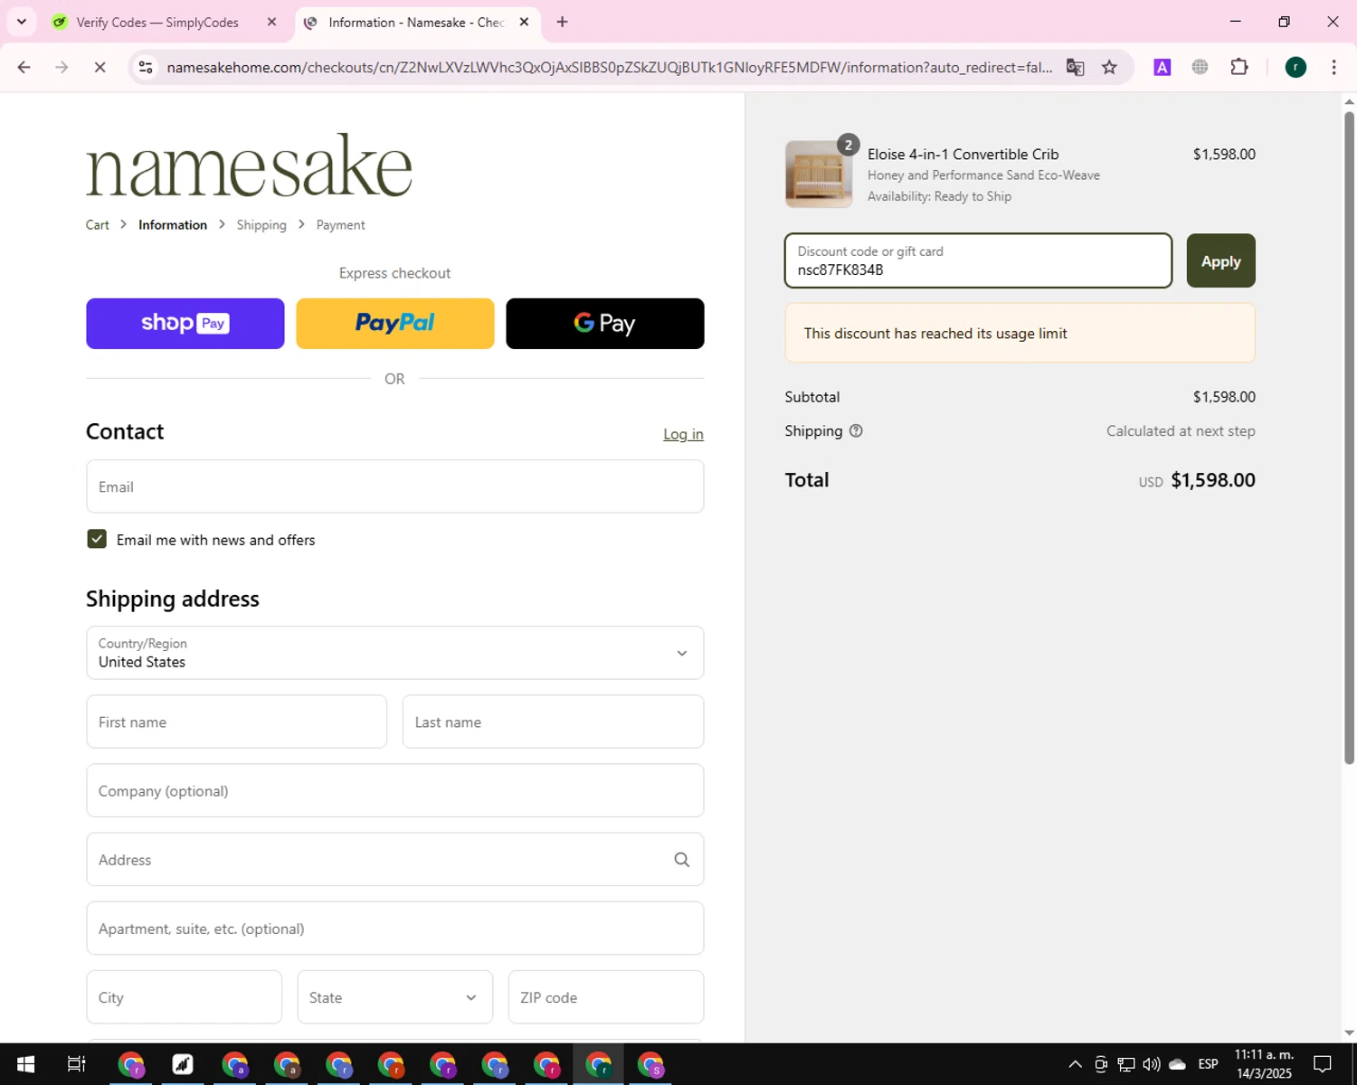
Task: Click the ESP language indicator
Action: (x=1208, y=1064)
